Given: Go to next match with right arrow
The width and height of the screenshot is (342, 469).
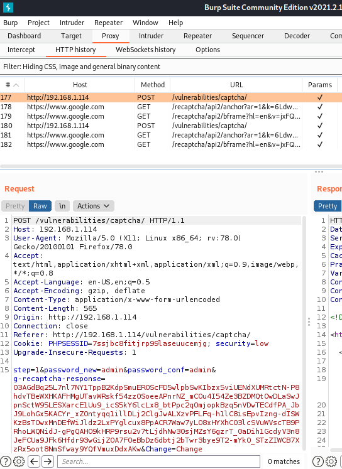Looking at the screenshot, I should (48, 461).
